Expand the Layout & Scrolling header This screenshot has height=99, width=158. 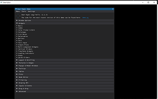[64, 60]
